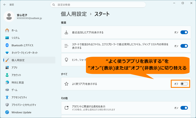
Task: Turn off recommended files and jump list toggle
Action: [184, 46]
